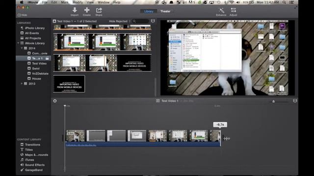314x176 pixels.
Task: Open iTunes in Content Library
Action: point(27,160)
